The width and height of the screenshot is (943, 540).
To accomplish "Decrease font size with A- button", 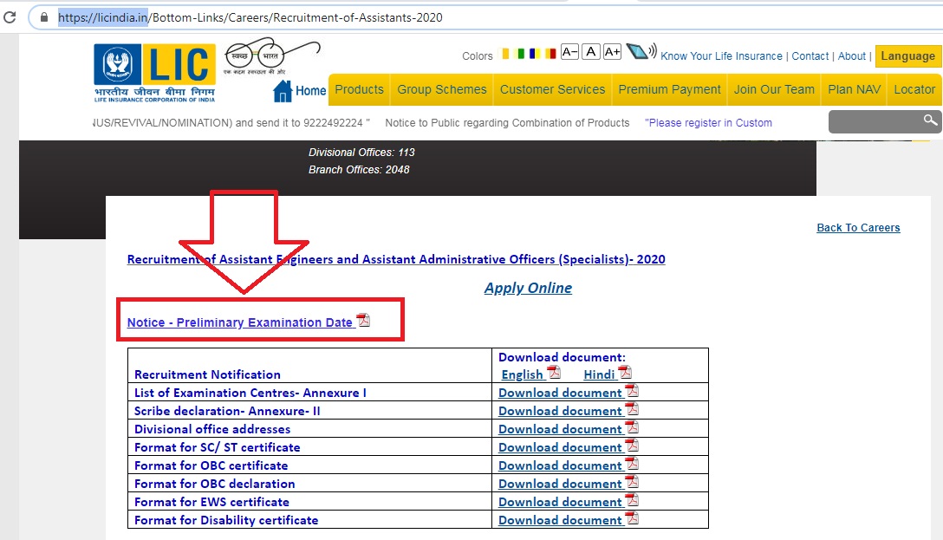I will click(569, 52).
